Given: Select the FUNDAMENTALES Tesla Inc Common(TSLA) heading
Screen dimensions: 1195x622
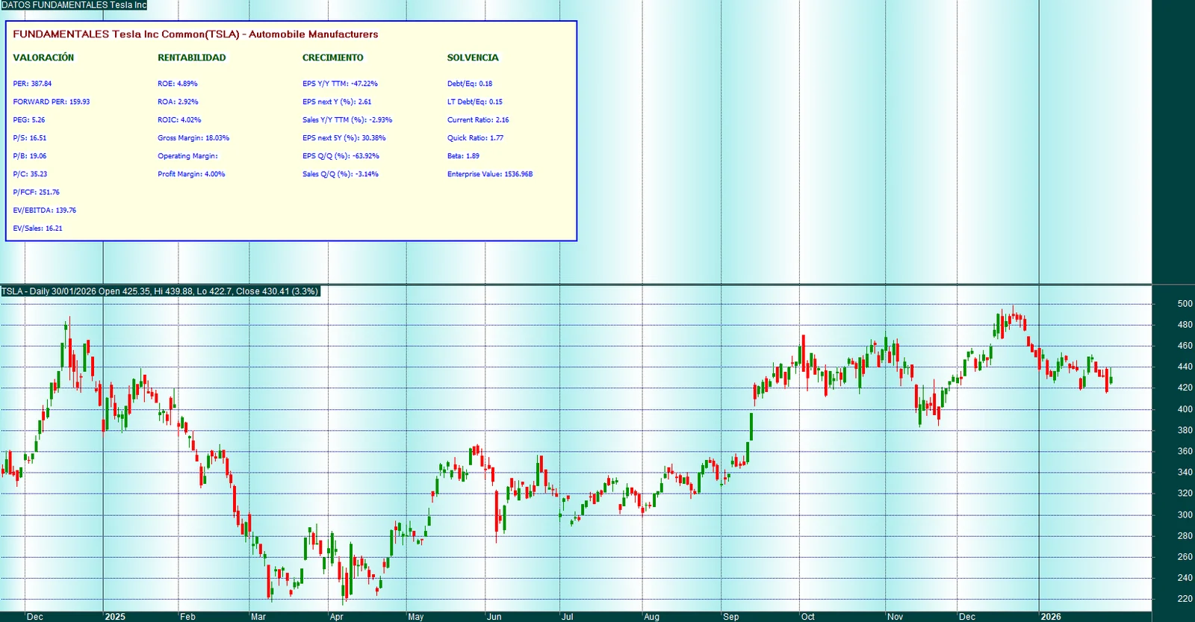Looking at the screenshot, I should 196,34.
